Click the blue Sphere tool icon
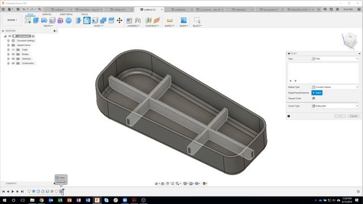Viewport: 363px width, 204px height. [x=69, y=20]
